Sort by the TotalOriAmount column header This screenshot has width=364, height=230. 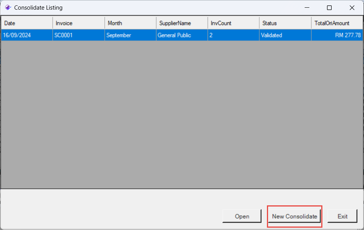click(x=337, y=23)
